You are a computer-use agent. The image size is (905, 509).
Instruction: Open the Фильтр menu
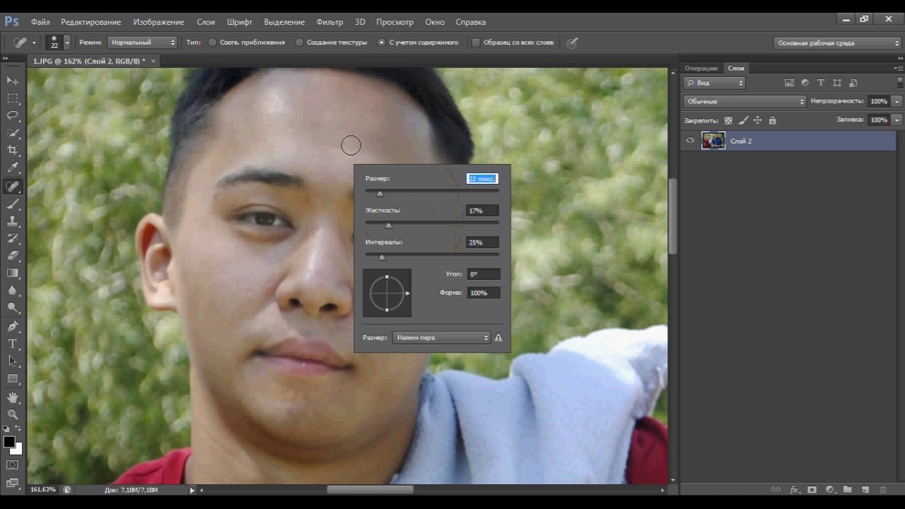329,22
